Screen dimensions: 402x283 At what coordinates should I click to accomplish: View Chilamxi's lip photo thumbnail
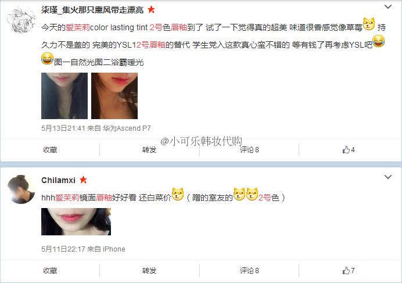[x=76, y=221]
